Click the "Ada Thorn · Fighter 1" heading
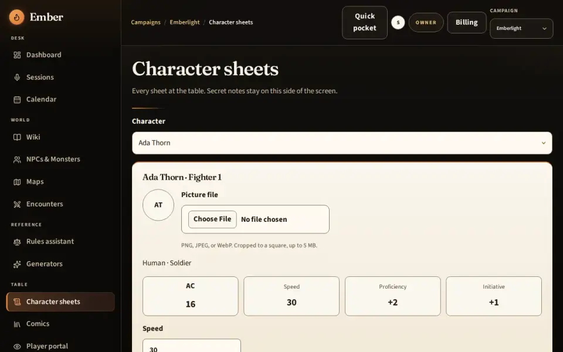This screenshot has height=352, width=563. click(182, 177)
